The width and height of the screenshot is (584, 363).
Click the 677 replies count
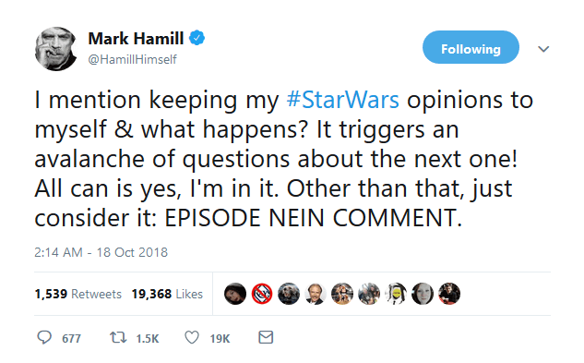(x=71, y=338)
